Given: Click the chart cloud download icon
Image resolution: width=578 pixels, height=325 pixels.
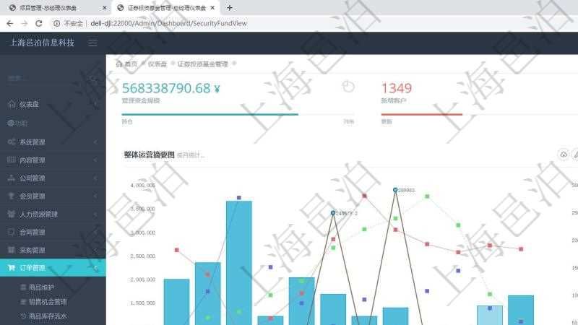Looking at the screenshot, I should [564, 155].
